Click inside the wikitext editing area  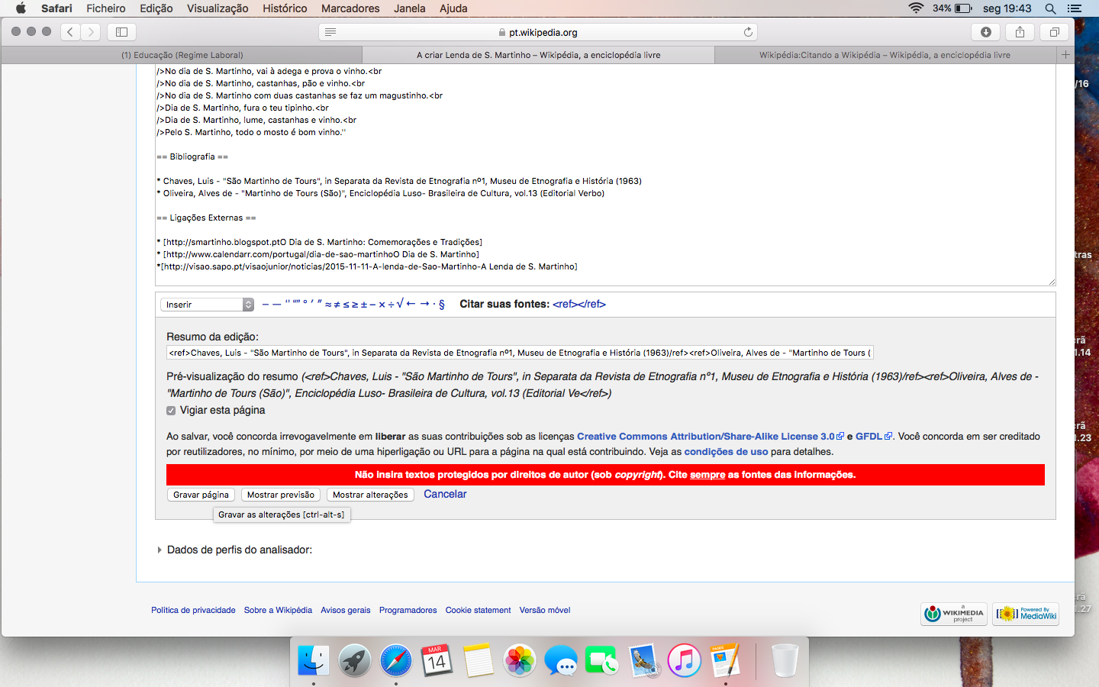(605, 176)
